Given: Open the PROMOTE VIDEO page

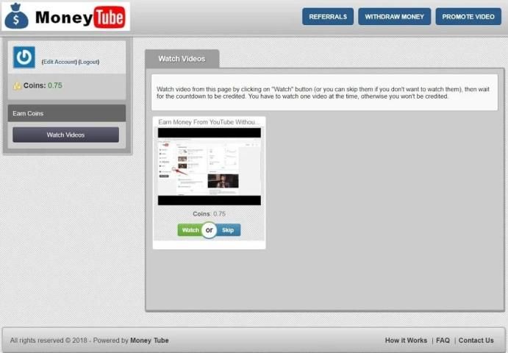Looking at the screenshot, I should pyautogui.click(x=468, y=16).
